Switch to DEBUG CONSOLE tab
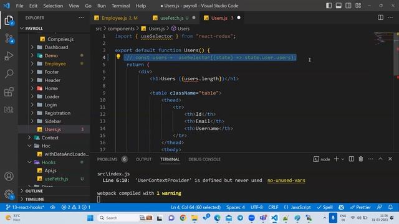Viewport: 399px width, 224px height. (204, 159)
